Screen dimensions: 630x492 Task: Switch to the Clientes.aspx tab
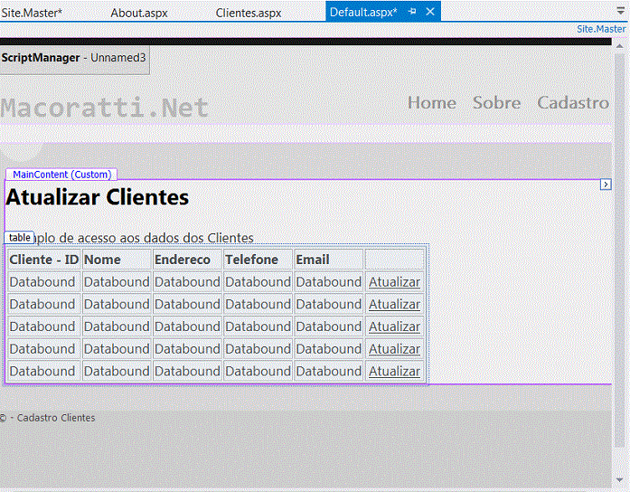click(249, 13)
